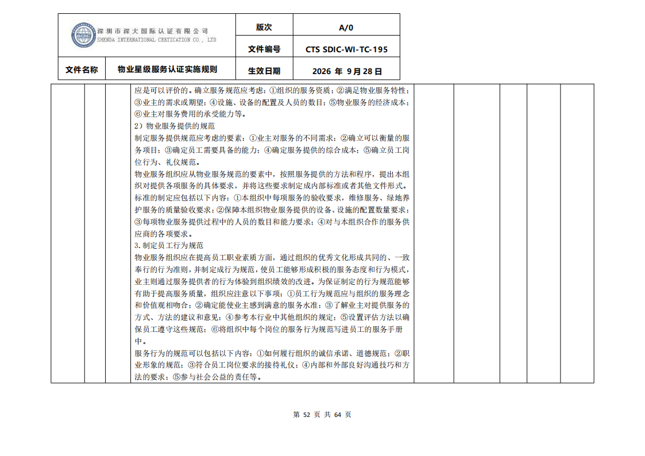Select line starting ③业主的需求或期望
This screenshot has height=456, width=645.
272,102
